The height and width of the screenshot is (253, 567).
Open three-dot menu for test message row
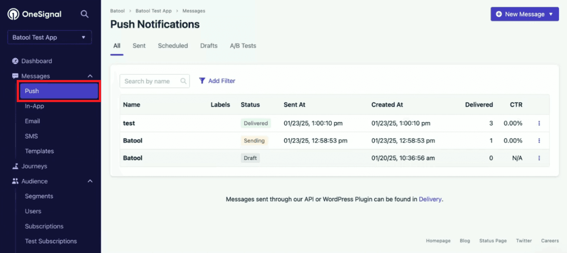[x=539, y=123]
